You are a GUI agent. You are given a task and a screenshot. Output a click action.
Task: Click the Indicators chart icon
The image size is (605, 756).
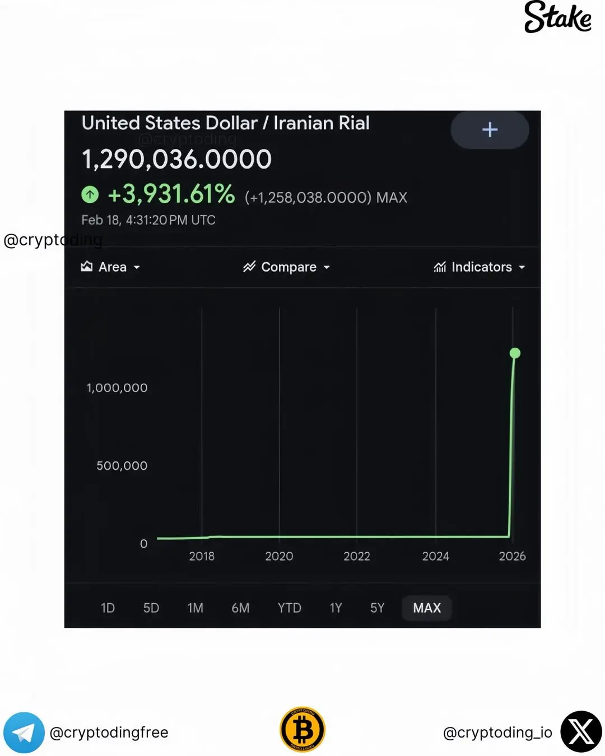(x=440, y=267)
